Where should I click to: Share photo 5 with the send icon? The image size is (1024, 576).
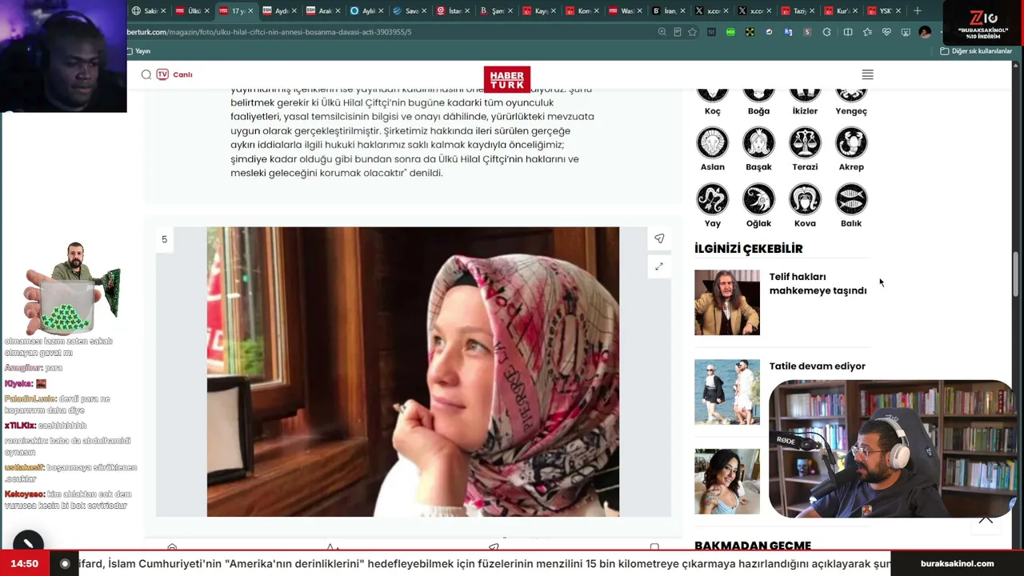click(659, 238)
